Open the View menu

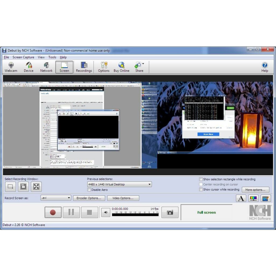click(41, 57)
